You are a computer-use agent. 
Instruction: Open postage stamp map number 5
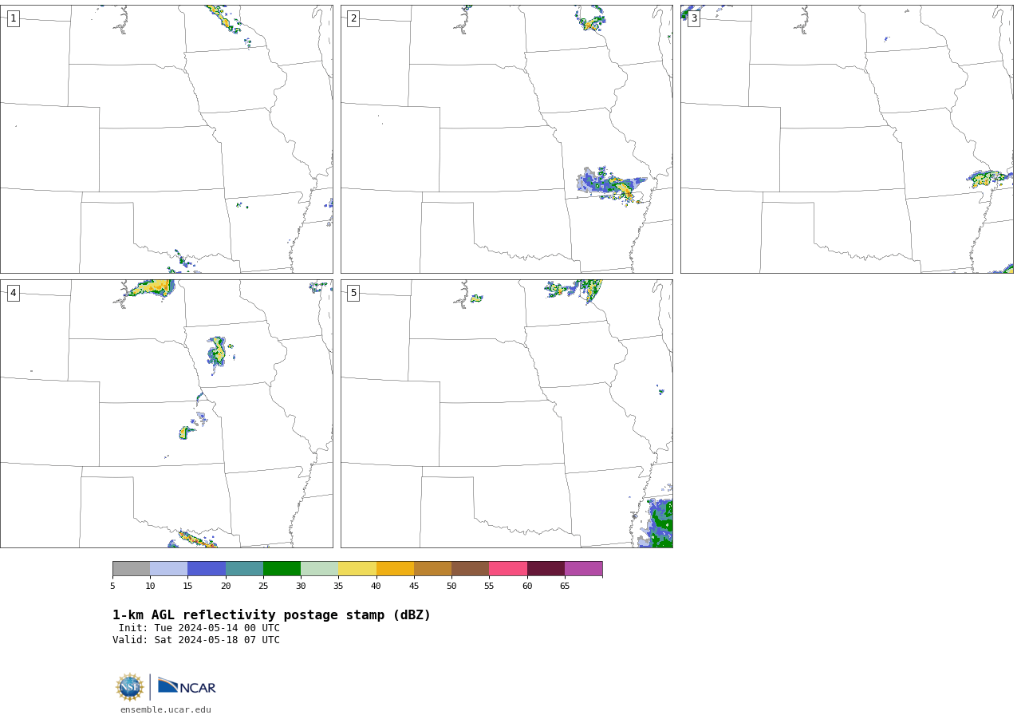tap(507, 413)
